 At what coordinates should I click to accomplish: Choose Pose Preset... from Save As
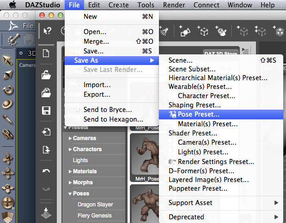pyautogui.click(x=199, y=114)
